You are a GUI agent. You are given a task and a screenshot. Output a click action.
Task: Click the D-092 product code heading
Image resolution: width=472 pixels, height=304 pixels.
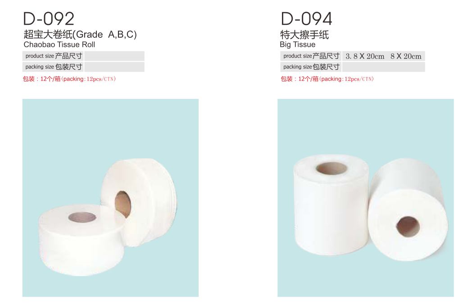[49, 18]
